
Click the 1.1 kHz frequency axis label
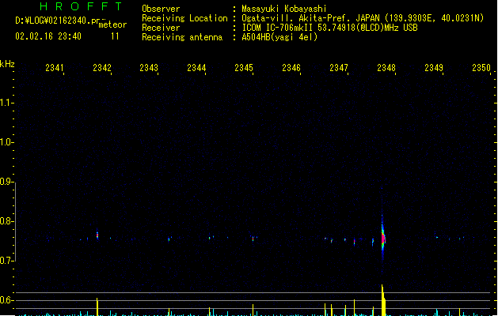coord(6,103)
